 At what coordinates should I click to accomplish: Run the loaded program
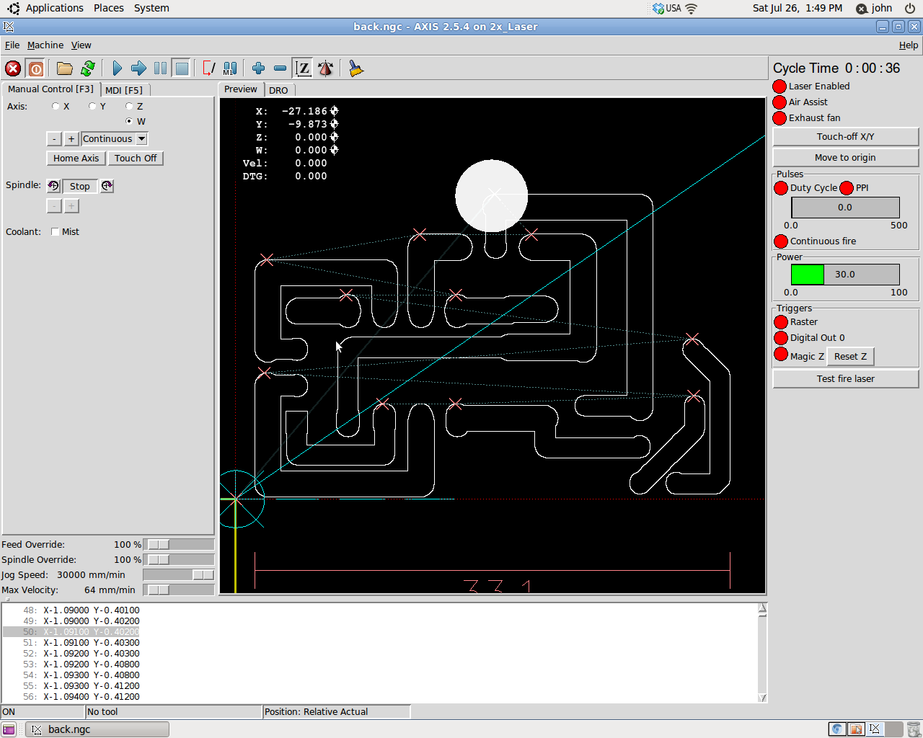pos(117,68)
